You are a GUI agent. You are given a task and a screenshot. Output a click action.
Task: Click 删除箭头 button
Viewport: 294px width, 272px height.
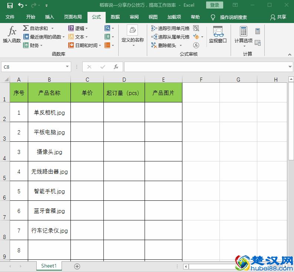[x=164, y=45]
